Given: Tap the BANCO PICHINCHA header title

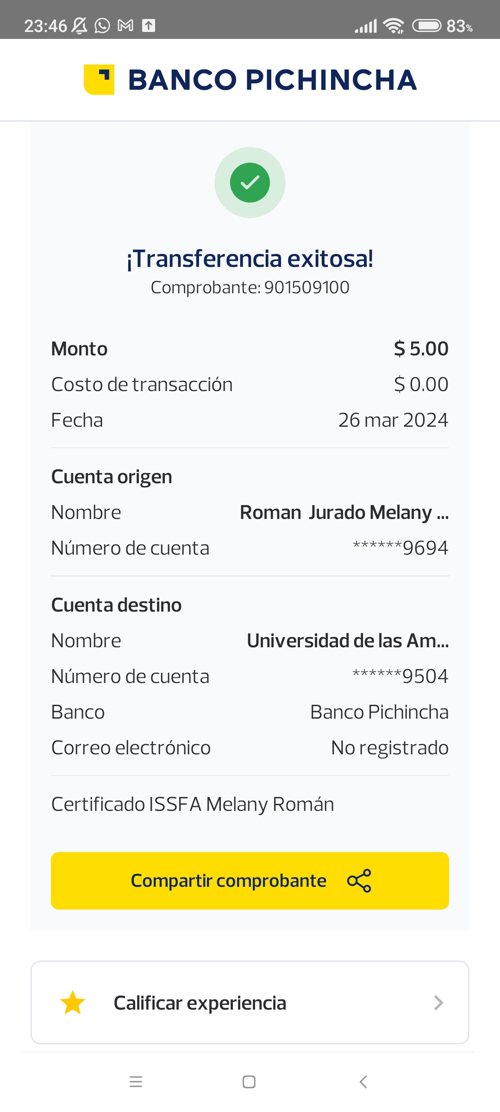Looking at the screenshot, I should (x=272, y=80).
